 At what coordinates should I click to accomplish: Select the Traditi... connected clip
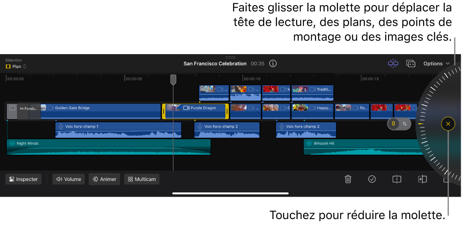click(312, 93)
